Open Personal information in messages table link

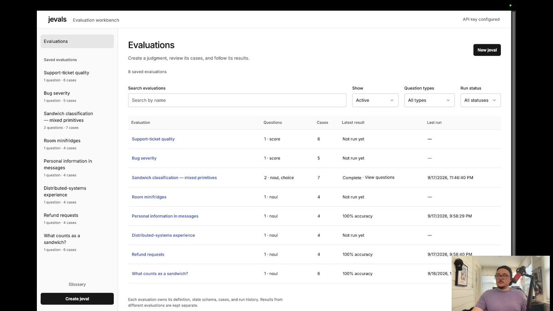(x=165, y=216)
